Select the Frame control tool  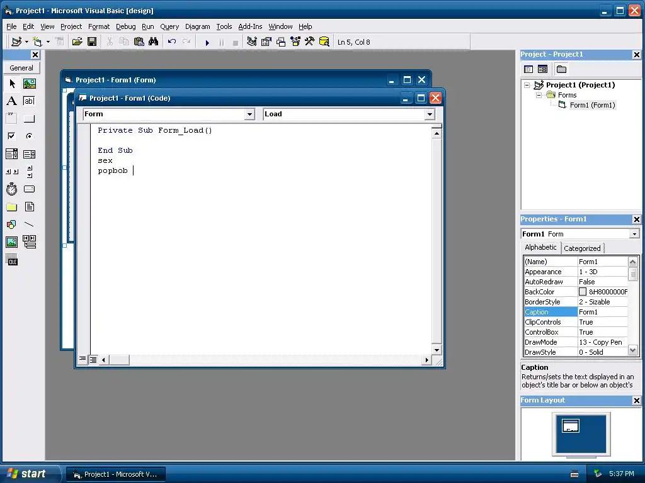(12, 119)
